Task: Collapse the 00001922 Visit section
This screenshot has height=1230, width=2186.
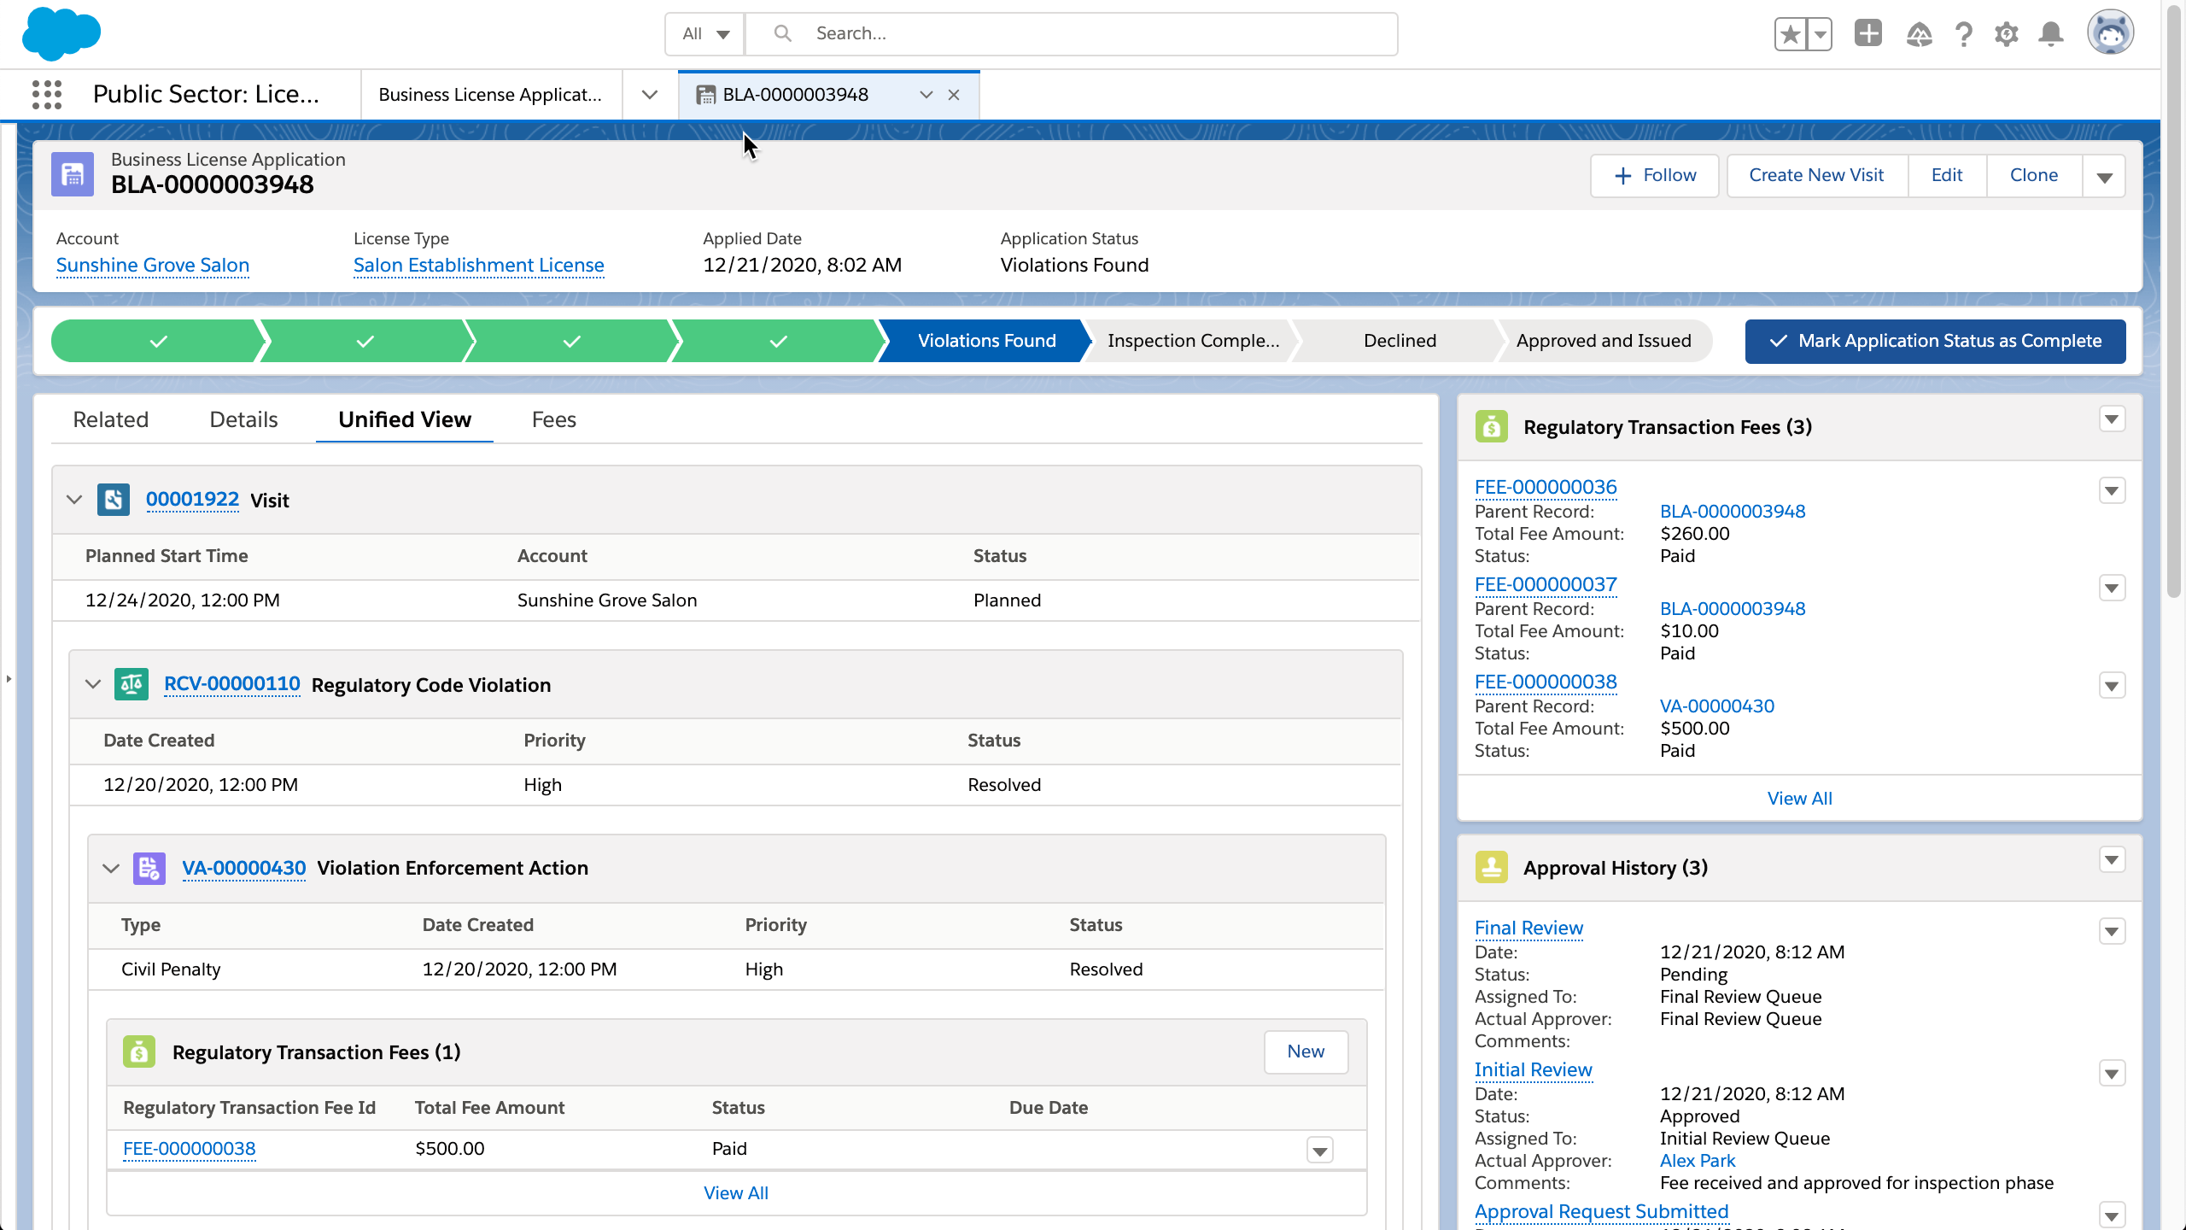Action: click(x=74, y=500)
